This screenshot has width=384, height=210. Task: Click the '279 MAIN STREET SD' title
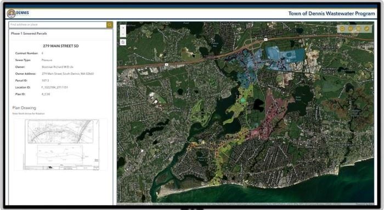click(x=61, y=46)
